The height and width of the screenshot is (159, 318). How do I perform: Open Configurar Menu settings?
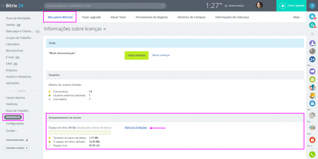click(x=15, y=140)
